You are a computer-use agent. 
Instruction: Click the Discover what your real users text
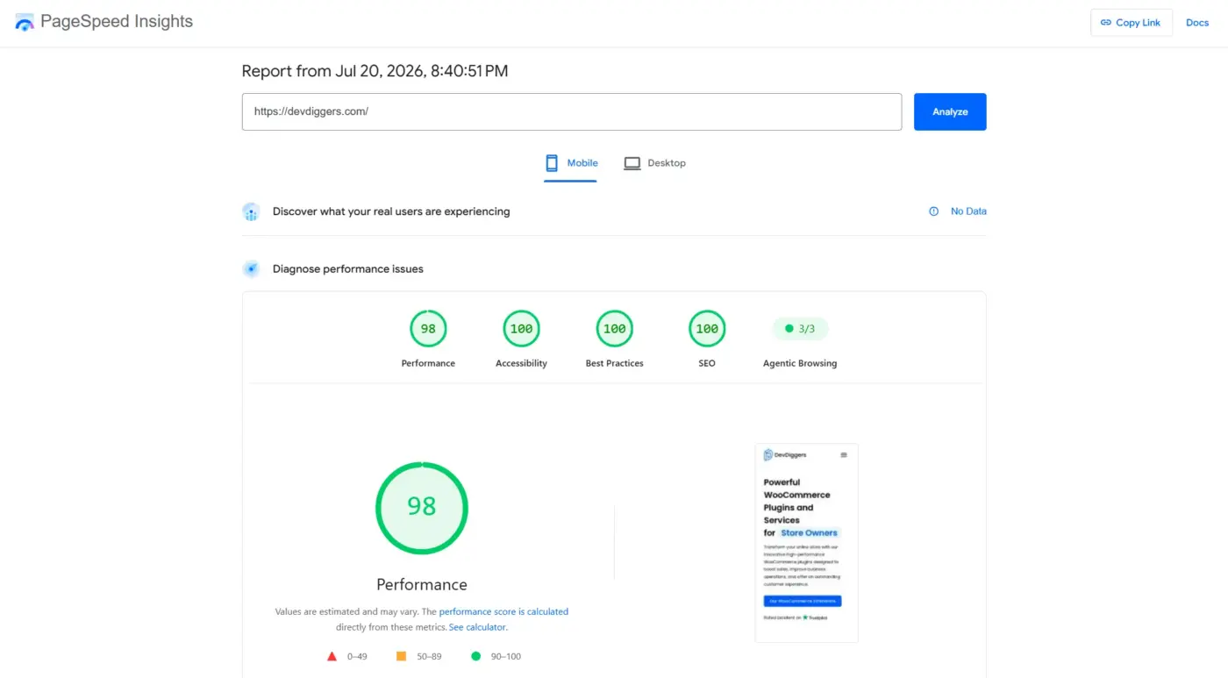(x=391, y=211)
